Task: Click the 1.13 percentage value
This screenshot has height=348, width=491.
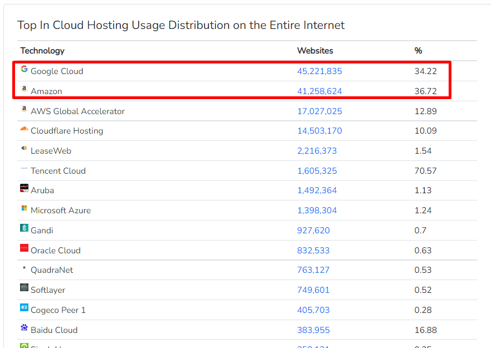Action: 423,190
